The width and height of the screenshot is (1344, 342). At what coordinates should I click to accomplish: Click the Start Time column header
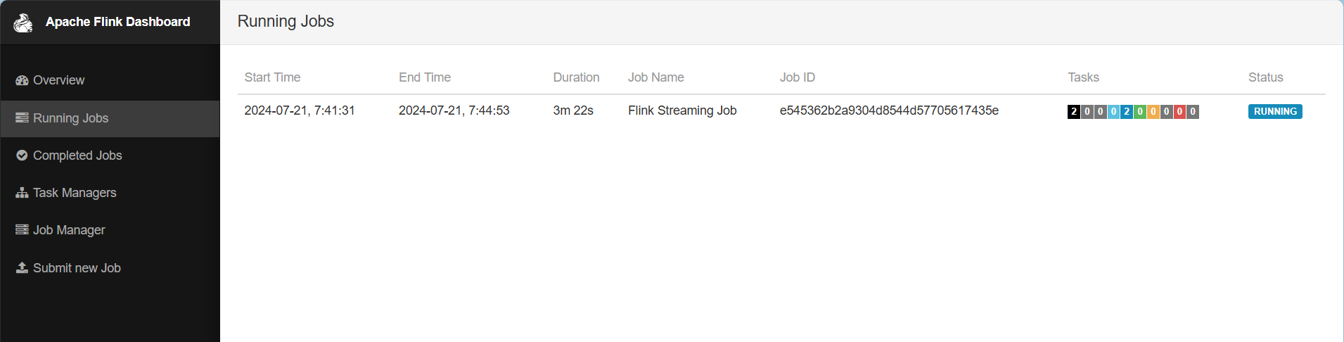click(x=272, y=77)
